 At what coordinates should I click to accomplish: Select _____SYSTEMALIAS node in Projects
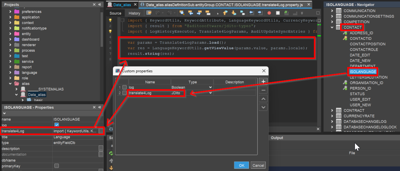click(46, 89)
